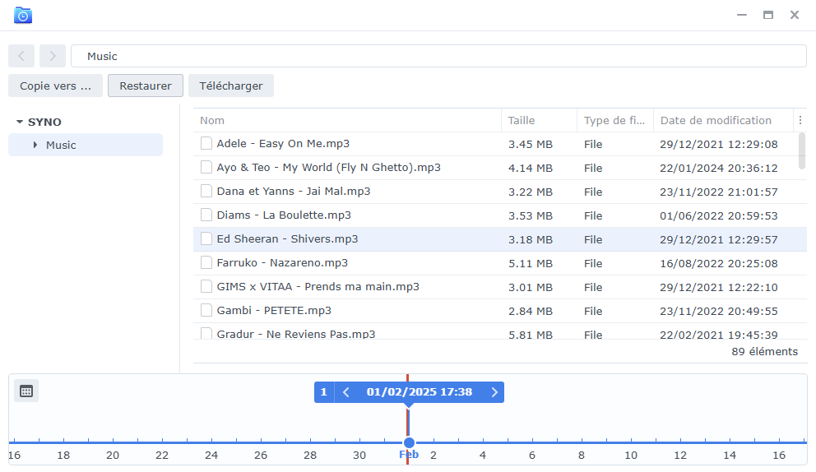Image resolution: width=816 pixels, height=472 pixels.
Task: Click timeline tick labeled 10
Action: click(x=631, y=455)
